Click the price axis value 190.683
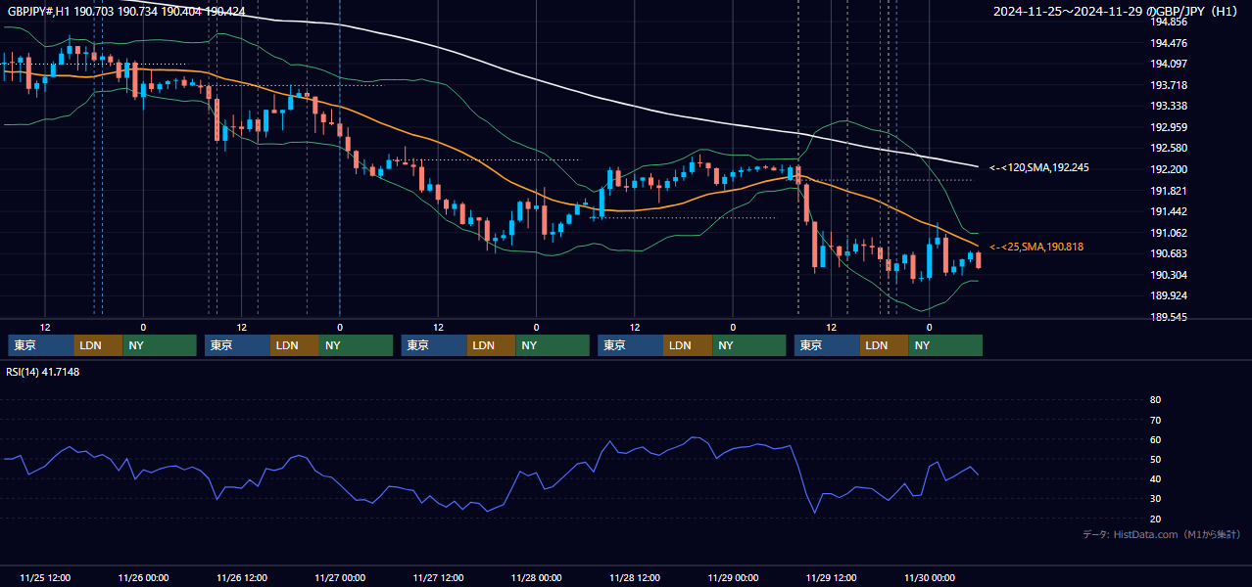1252x587 pixels. point(1169,254)
